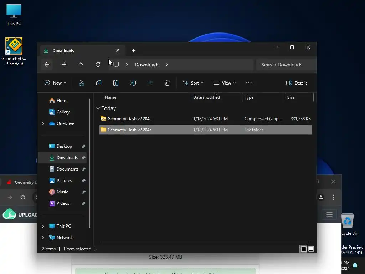Open Desktop in navigation pane

[x=64, y=146]
